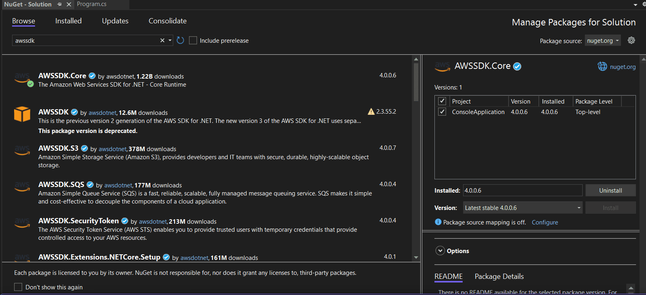Clear the awssdk search text
The height and width of the screenshot is (295, 646).
[162, 40]
